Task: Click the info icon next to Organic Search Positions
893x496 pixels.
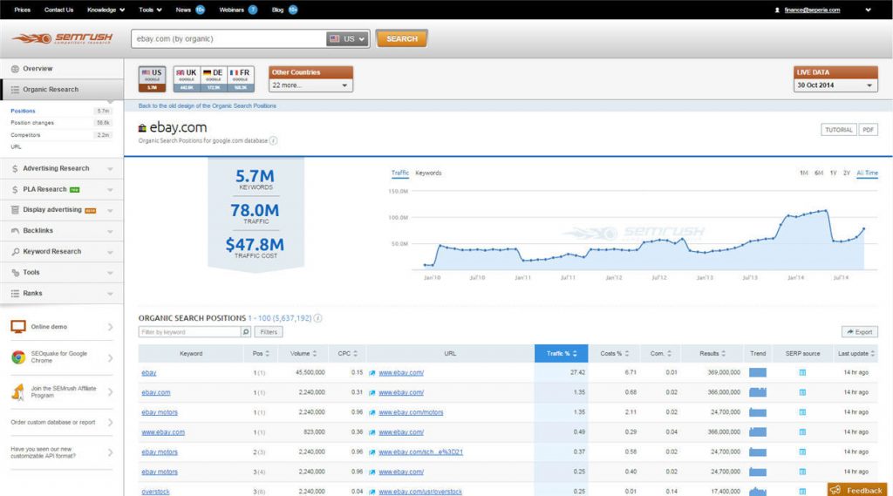Action: coord(317,318)
